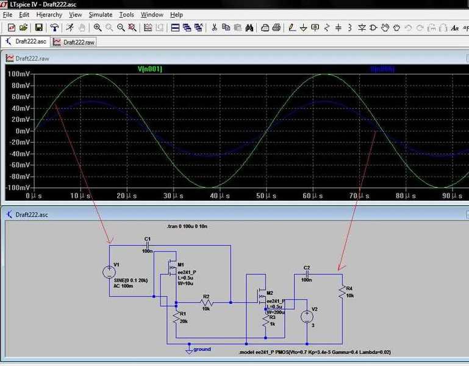Switch to the Draft222.asc tab
The width and height of the screenshot is (469, 366).
click(x=26, y=41)
